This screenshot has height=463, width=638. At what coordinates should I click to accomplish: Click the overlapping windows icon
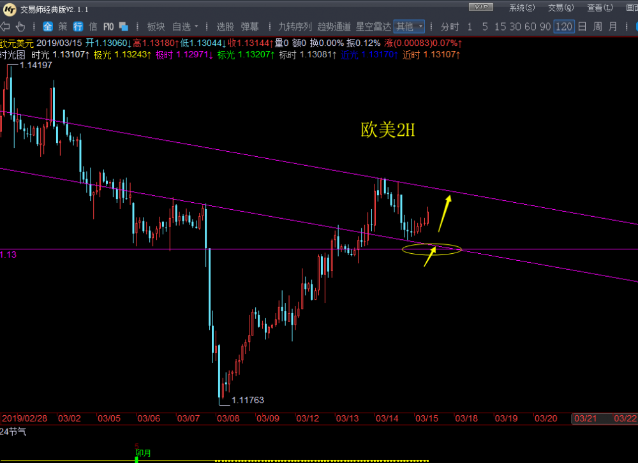coord(124,27)
